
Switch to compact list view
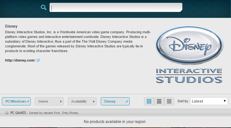coord(169,101)
